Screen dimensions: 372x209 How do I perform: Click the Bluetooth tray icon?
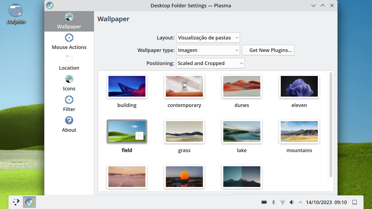(273, 202)
